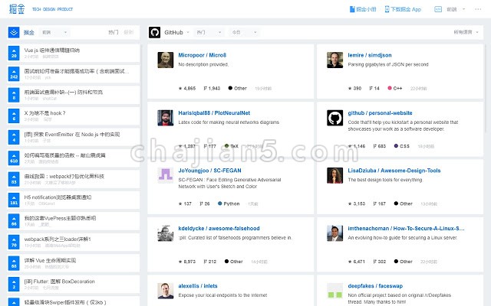This screenshot has height=306, width=491.
Task: Click the fork icon on Micro8, 1,943
Action: pyautogui.click(x=205, y=89)
